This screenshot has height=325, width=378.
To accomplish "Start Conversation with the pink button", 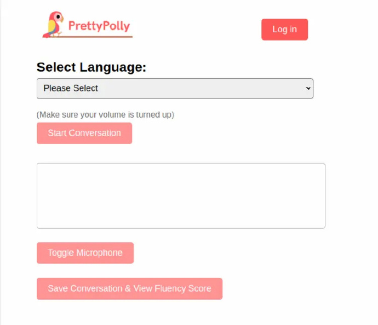I will point(84,133).
